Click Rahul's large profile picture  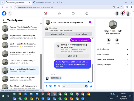113,25
